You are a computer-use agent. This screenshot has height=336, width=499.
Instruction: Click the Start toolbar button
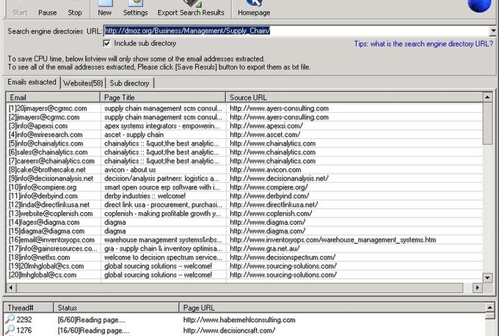point(20,10)
